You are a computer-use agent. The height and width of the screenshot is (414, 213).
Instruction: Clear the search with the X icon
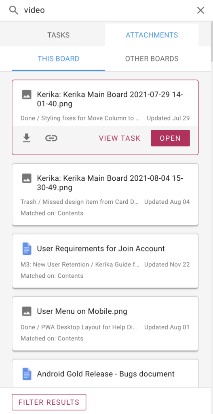[200, 10]
